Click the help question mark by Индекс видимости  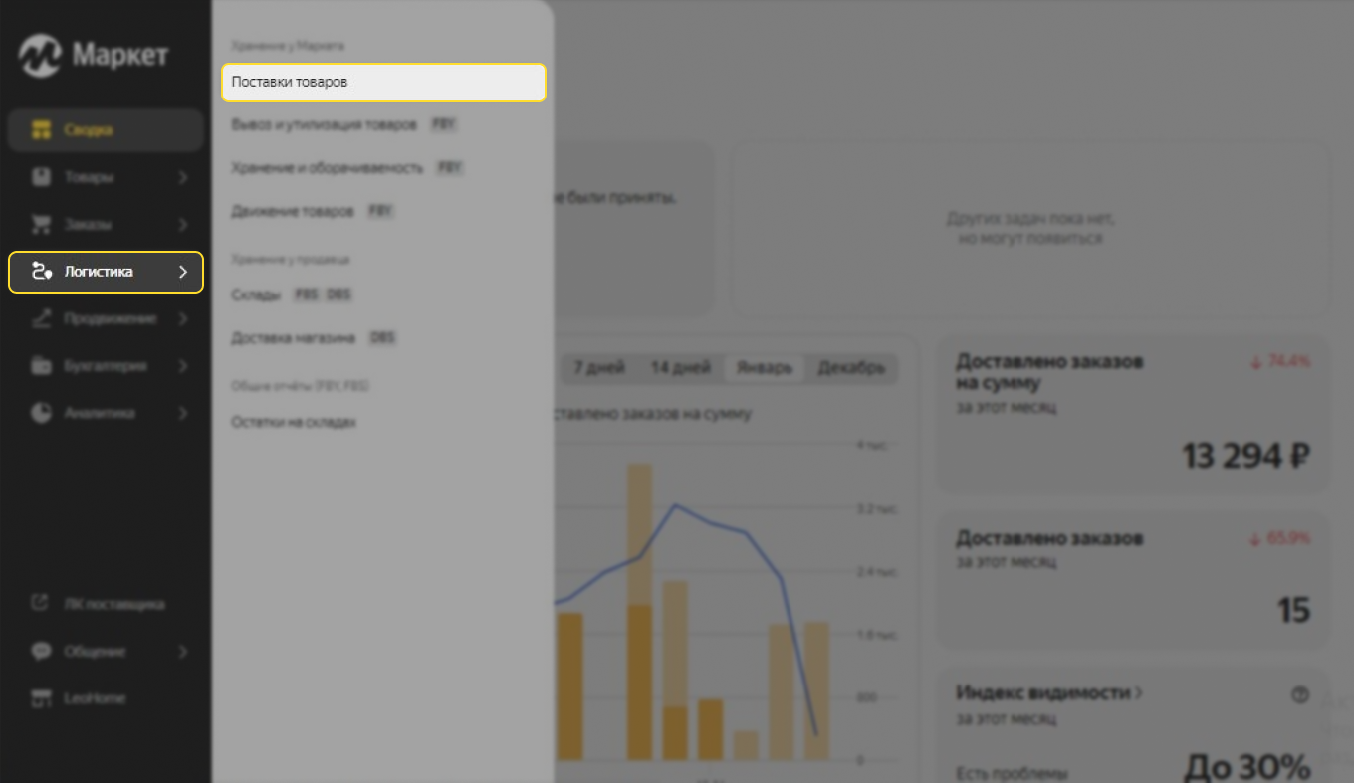tap(1299, 695)
